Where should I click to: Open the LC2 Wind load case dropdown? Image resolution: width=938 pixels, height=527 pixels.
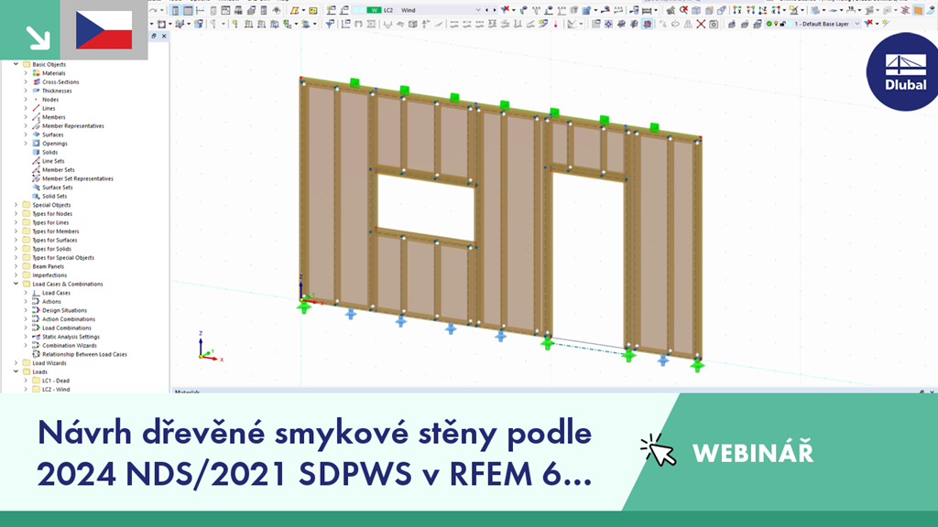pyautogui.click(x=477, y=10)
